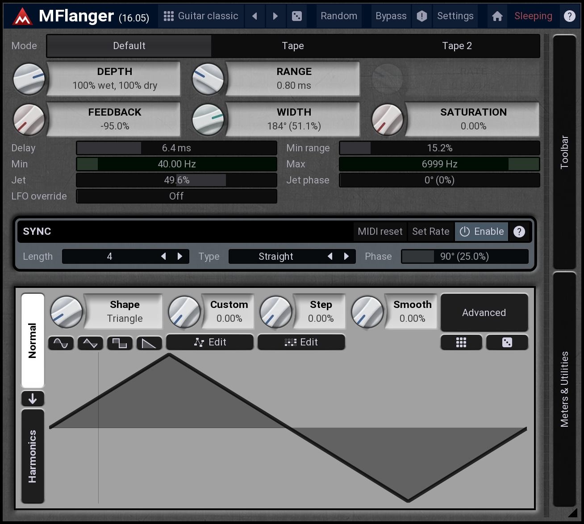
Task: Click the WIDTH 184° value box
Action: coord(293,119)
